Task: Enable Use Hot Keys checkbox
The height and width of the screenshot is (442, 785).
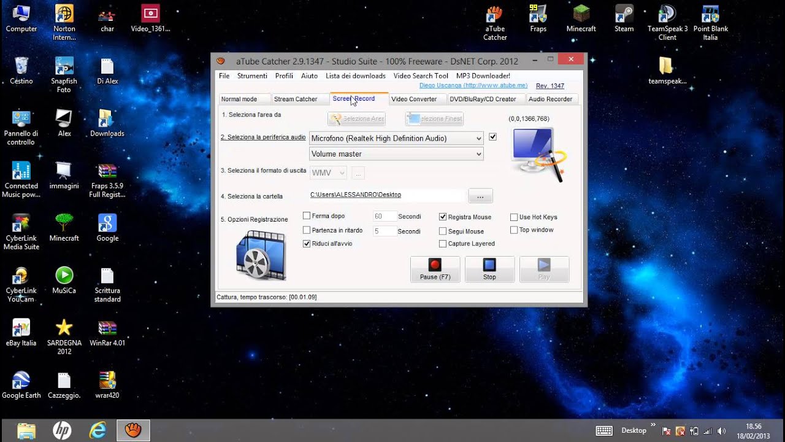Action: [514, 217]
